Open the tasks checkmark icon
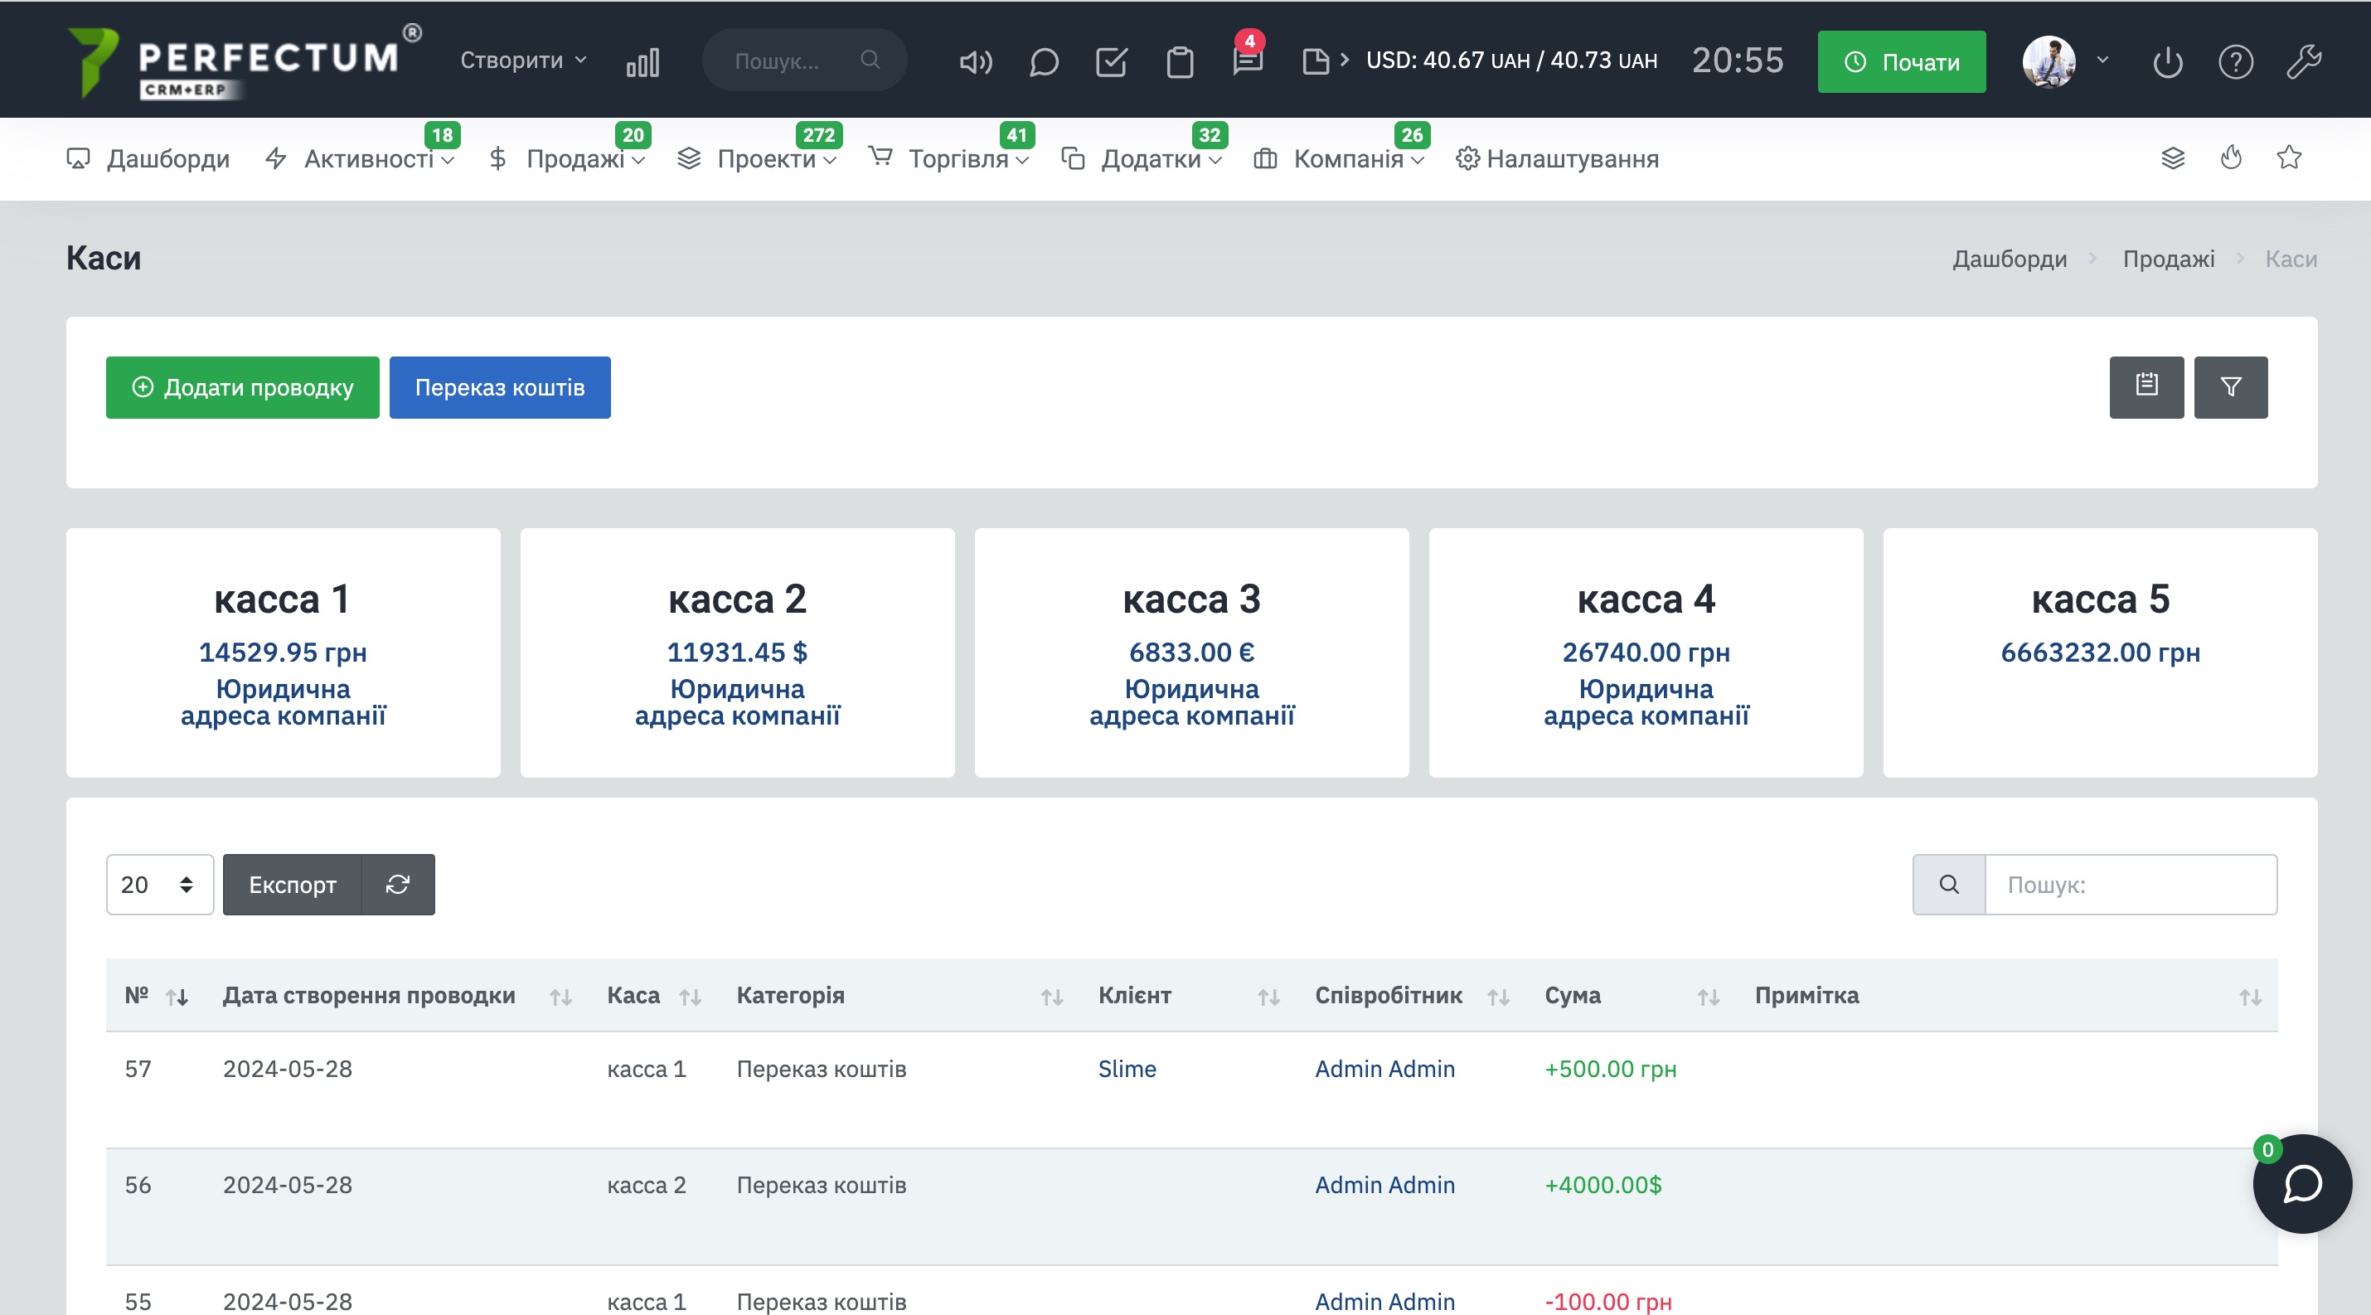The image size is (2371, 1315). point(1112,61)
